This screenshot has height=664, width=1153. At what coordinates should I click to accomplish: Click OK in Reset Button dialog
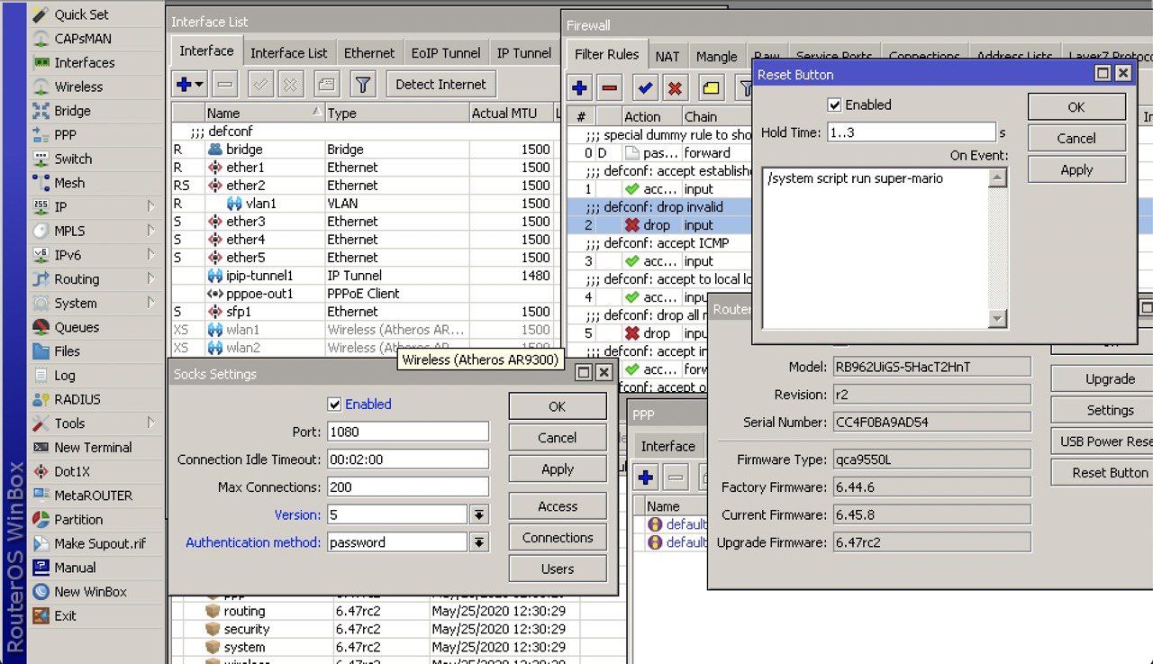[1076, 107]
